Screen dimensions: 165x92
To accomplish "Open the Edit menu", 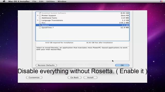I will (x=41, y=1).
